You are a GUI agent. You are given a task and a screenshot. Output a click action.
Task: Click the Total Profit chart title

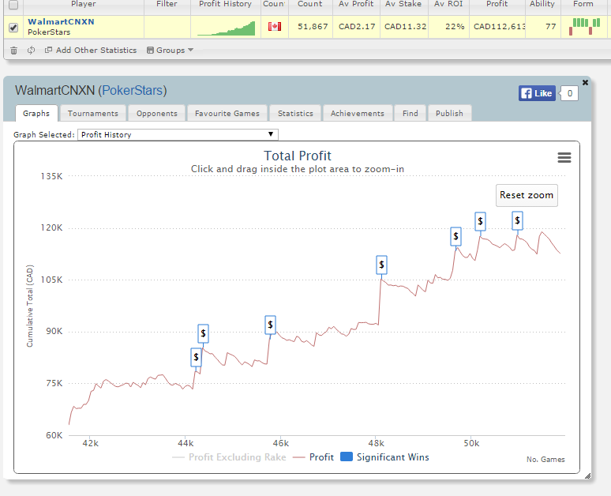[298, 156]
